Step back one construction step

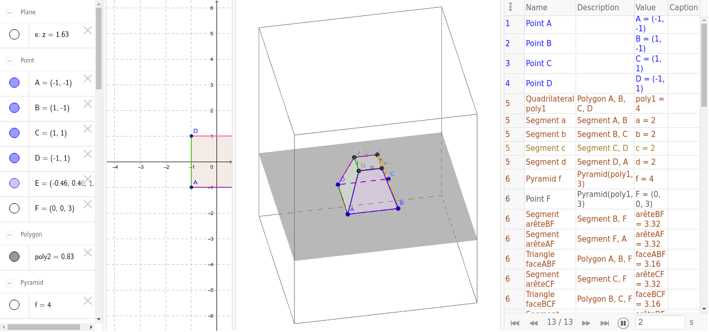click(x=534, y=323)
